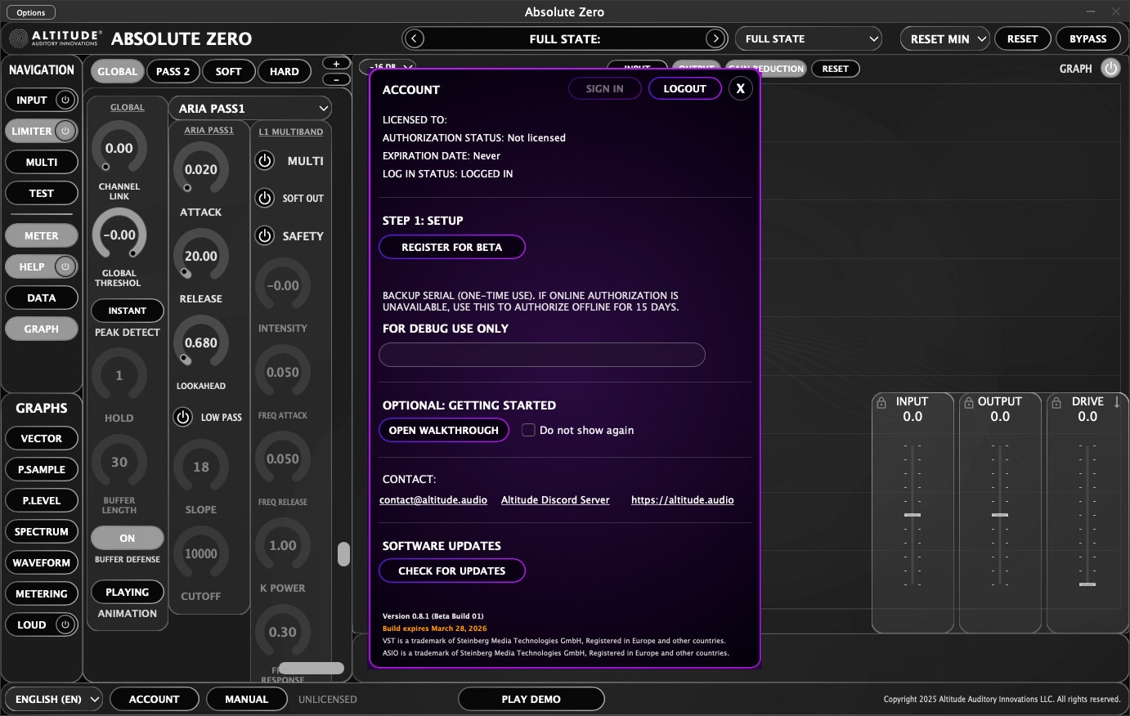1130x716 pixels.
Task: Enable the MULTI toggle in L1 Multiband
Action: pyautogui.click(x=264, y=161)
